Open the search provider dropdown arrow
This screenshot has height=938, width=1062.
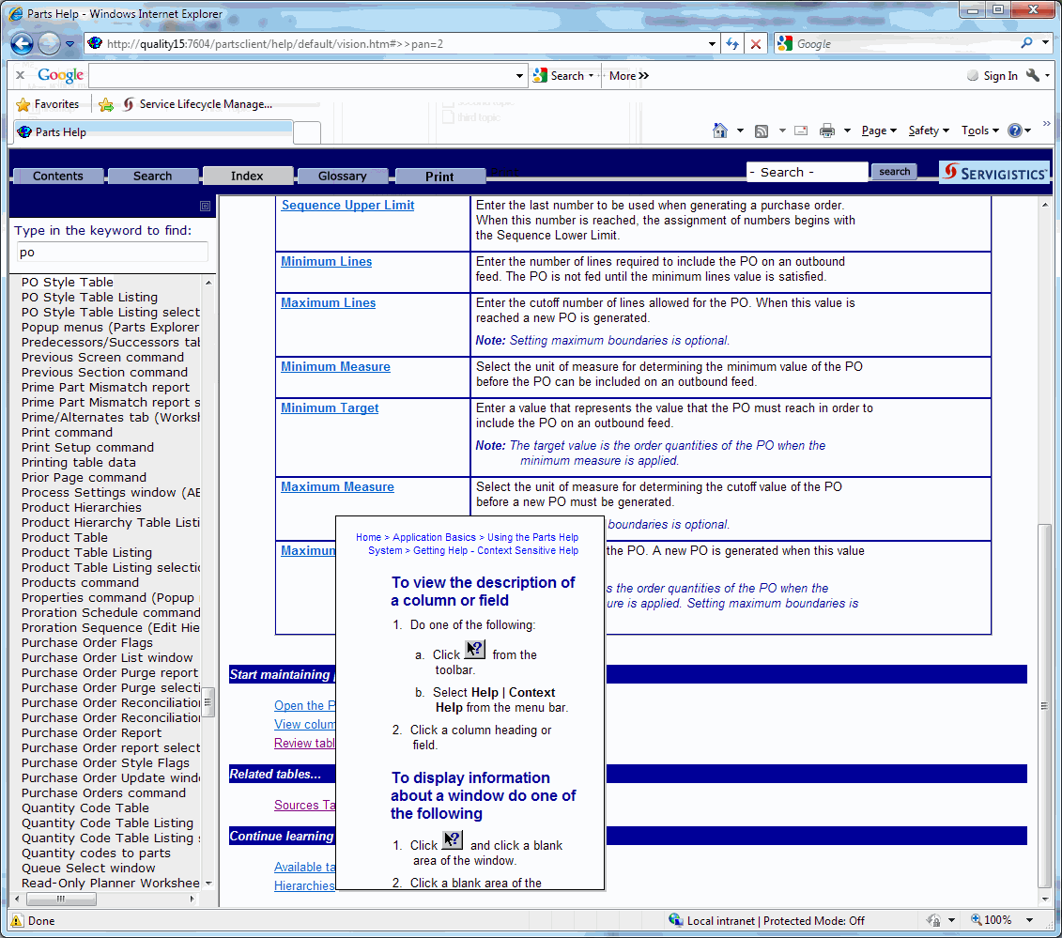click(x=1046, y=42)
